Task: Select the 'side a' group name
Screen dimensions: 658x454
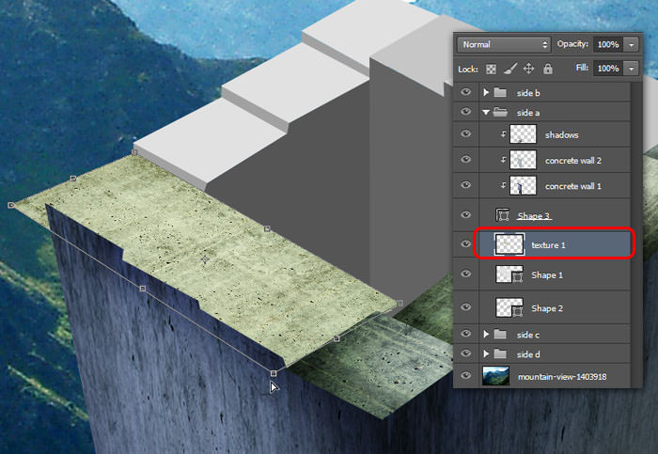Action: click(x=528, y=113)
